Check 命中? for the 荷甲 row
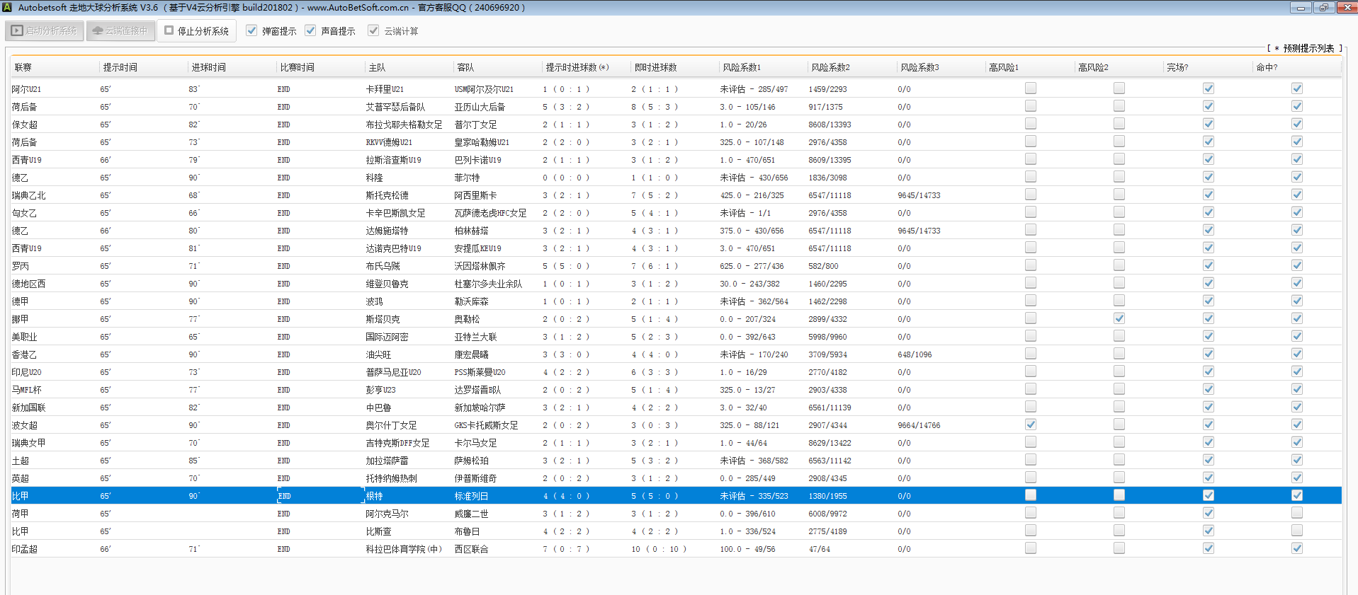1358x595 pixels. [x=1297, y=513]
